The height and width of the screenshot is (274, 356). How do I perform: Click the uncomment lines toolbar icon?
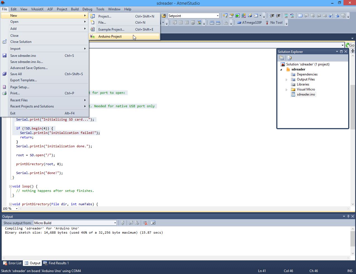click(292, 16)
